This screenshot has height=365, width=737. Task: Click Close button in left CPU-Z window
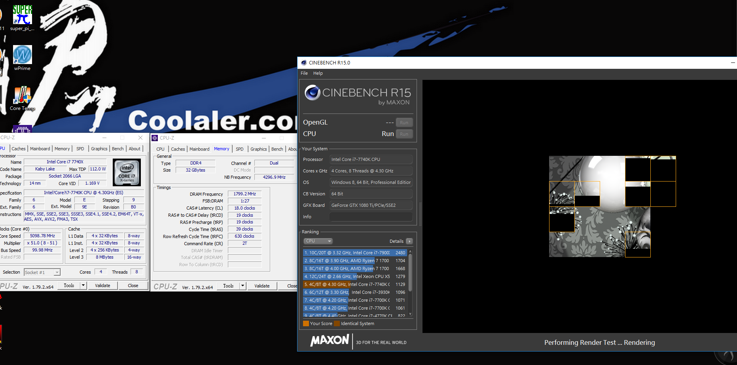(x=133, y=286)
